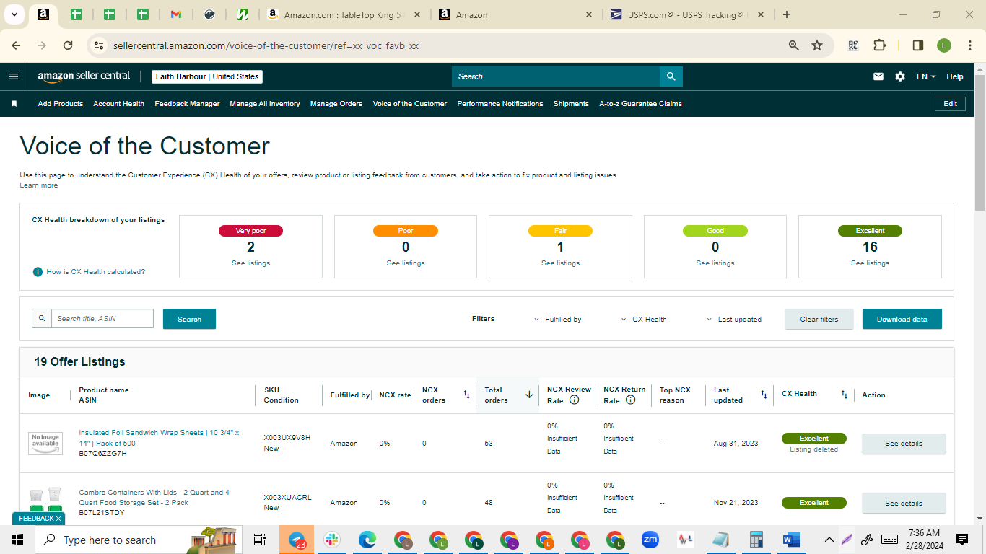Open the Chrome profile avatar L
The image size is (986, 554).
944,45
